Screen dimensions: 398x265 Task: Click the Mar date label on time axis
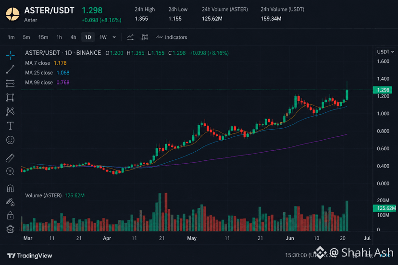coord(28,238)
